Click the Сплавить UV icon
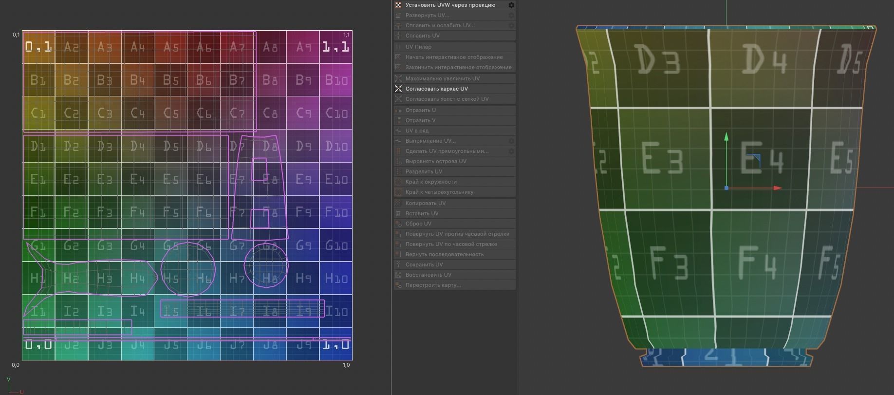Image resolution: width=894 pixels, height=395 pixels. [398, 36]
